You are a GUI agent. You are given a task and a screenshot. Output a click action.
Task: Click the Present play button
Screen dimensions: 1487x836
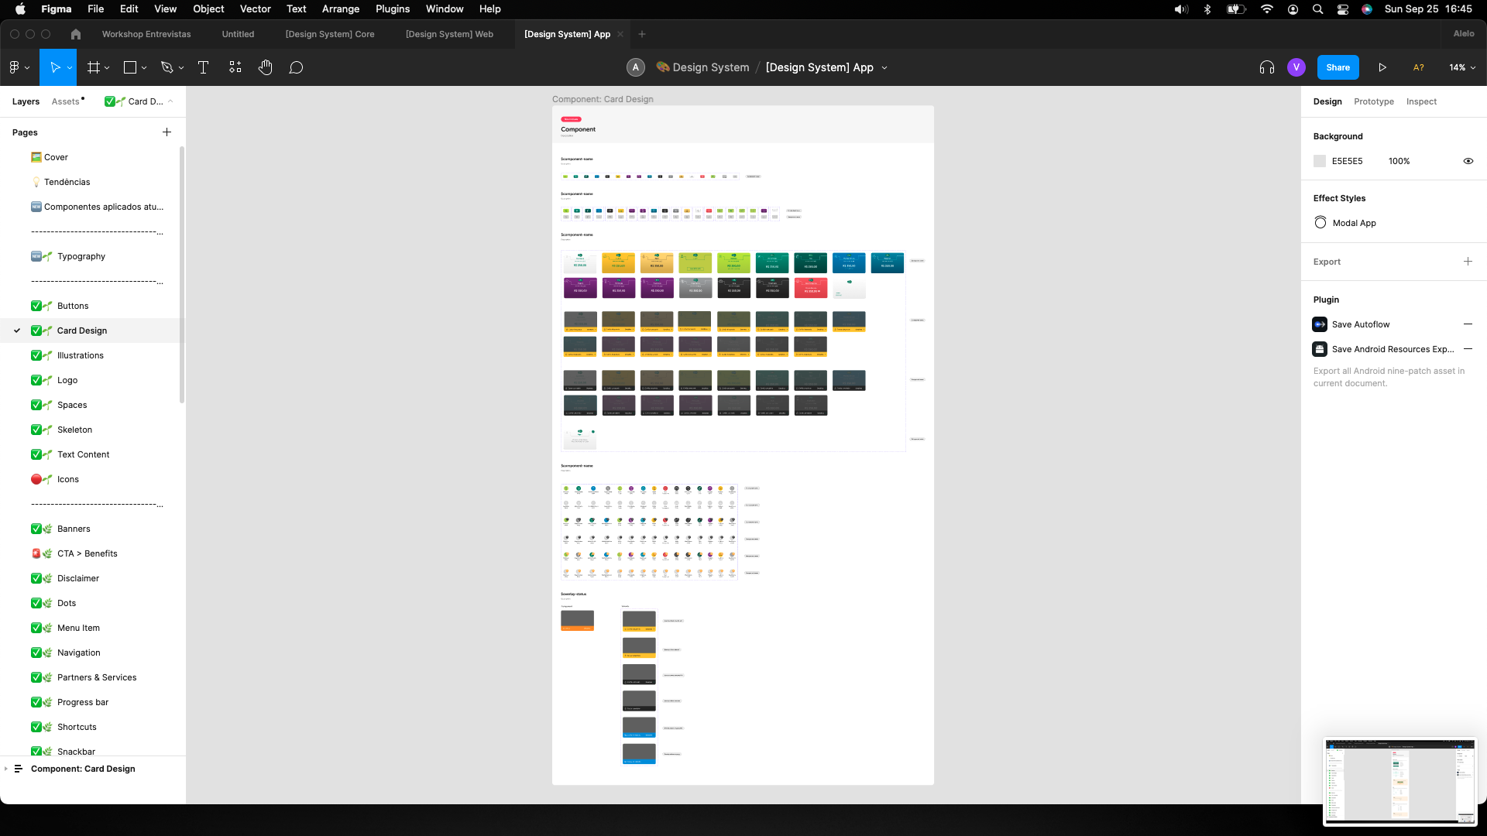(x=1382, y=67)
